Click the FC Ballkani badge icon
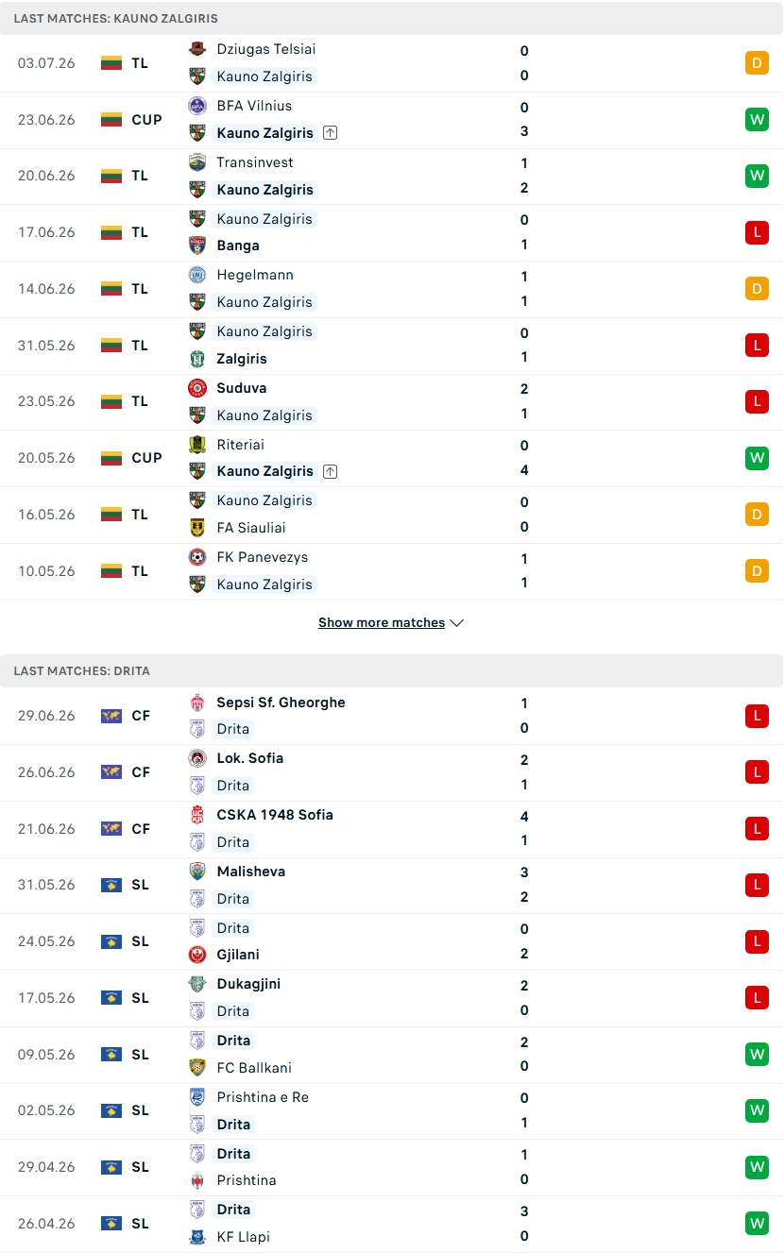 pos(197,1068)
